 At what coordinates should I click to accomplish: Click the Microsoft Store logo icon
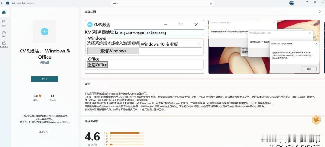point(8,3)
